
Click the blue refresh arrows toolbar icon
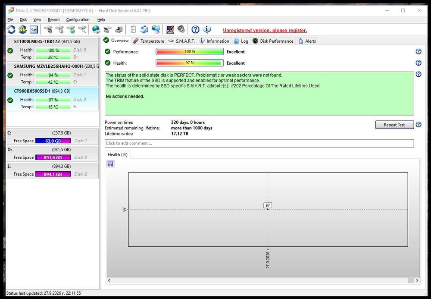click(x=11, y=29)
